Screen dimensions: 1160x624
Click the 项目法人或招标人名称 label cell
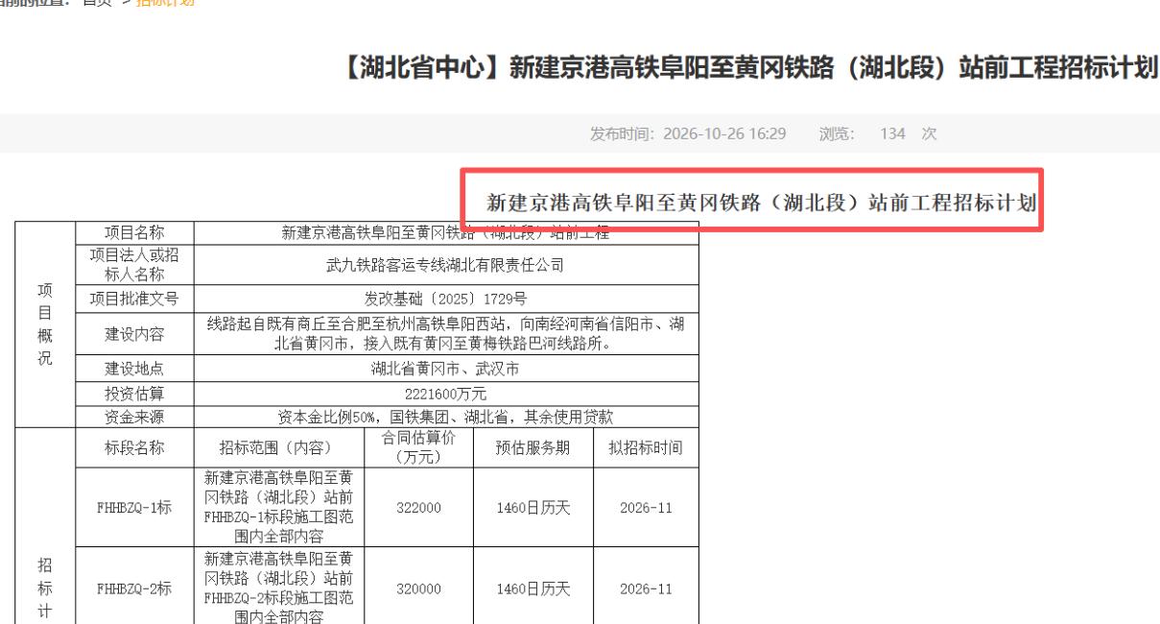click(x=134, y=265)
